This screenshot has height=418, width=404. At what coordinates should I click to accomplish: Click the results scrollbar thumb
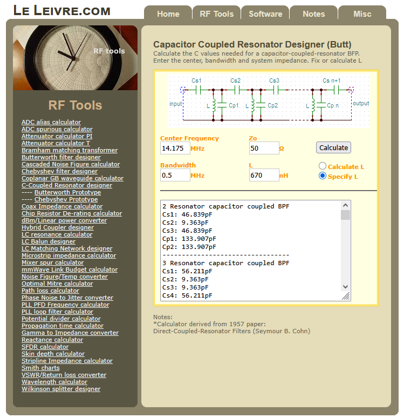[345, 215]
